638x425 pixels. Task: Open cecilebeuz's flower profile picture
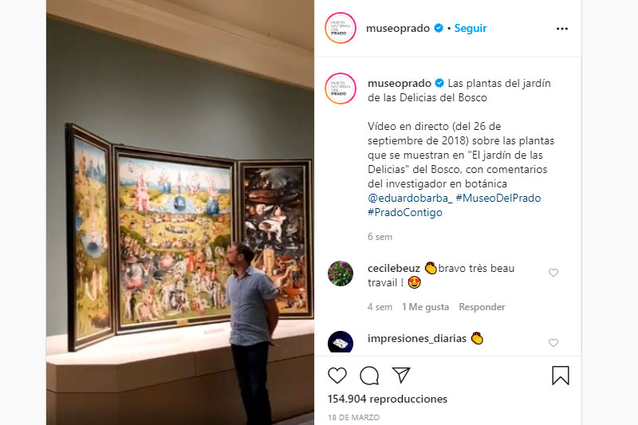click(341, 273)
